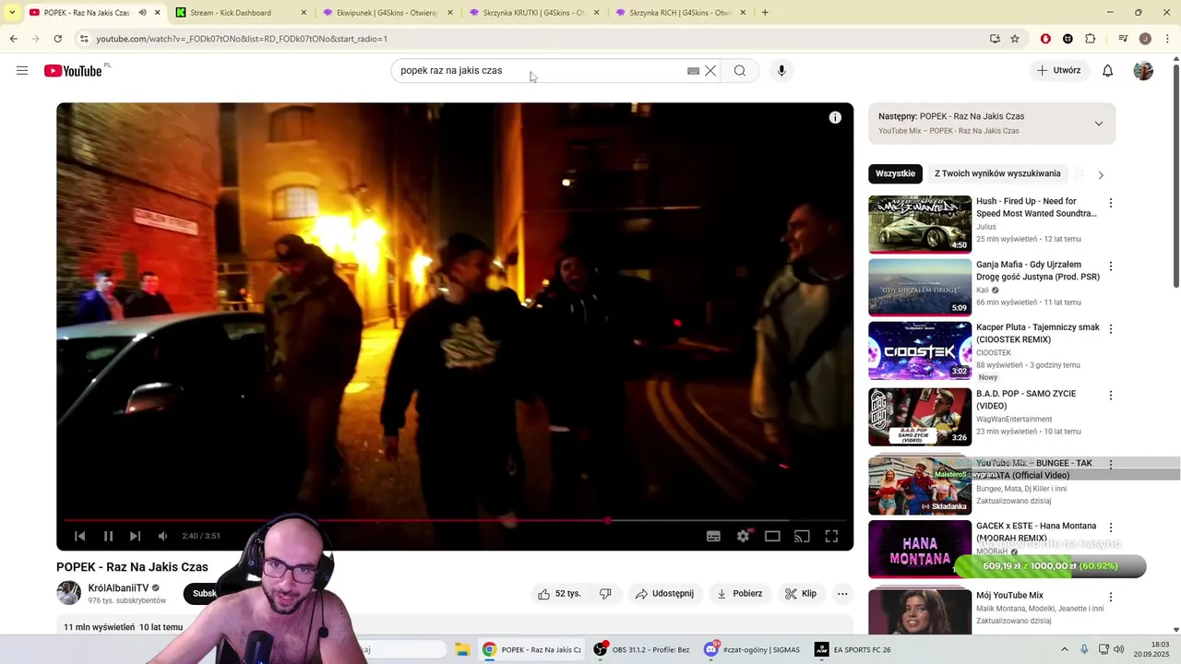Open the on-screen keyboard icon in search
The height and width of the screenshot is (664, 1181).
pyautogui.click(x=693, y=71)
